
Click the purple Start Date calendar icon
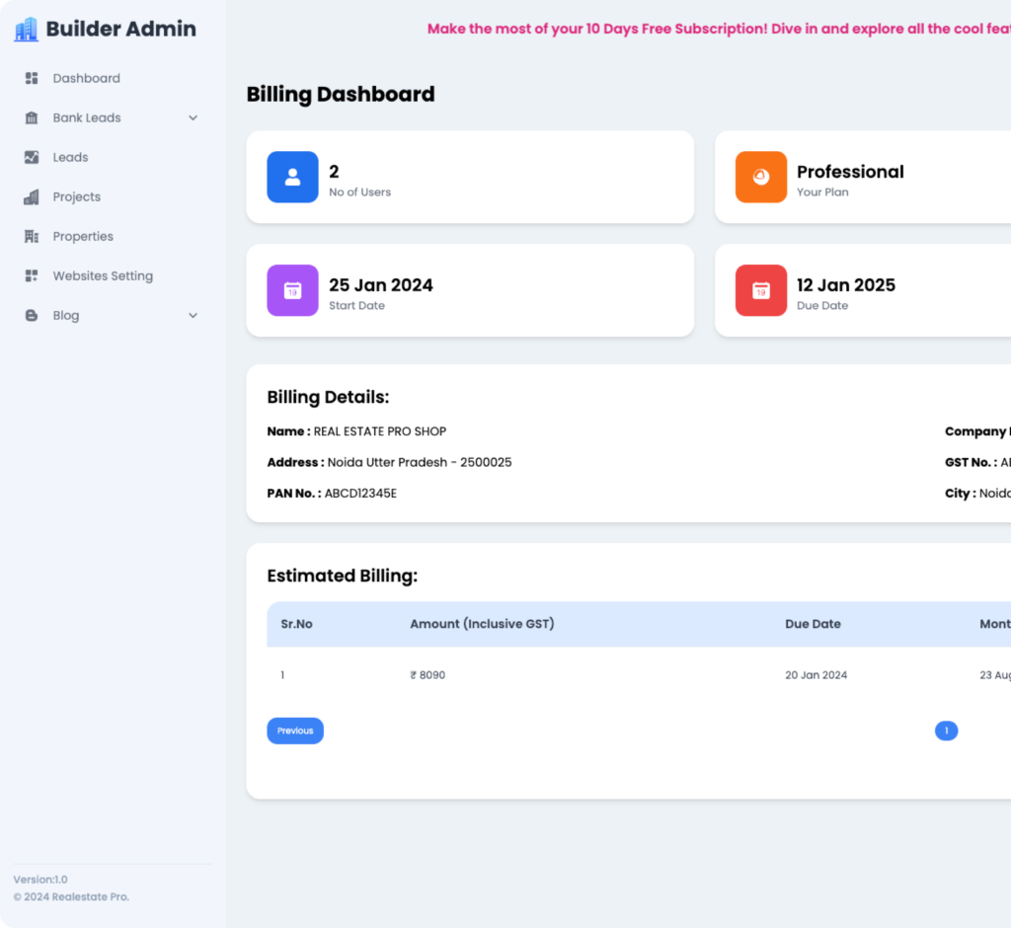[x=292, y=290]
